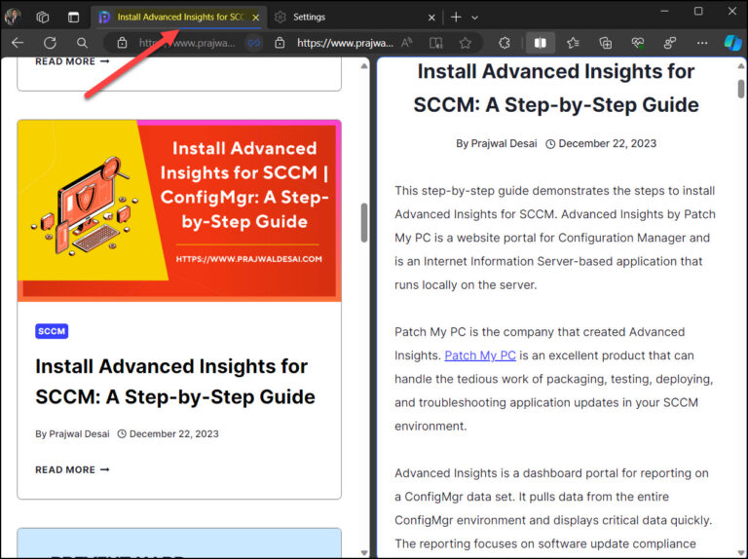Image resolution: width=748 pixels, height=559 pixels.
Task: Click the right pane scrollbar thumb
Action: pyautogui.click(x=741, y=89)
